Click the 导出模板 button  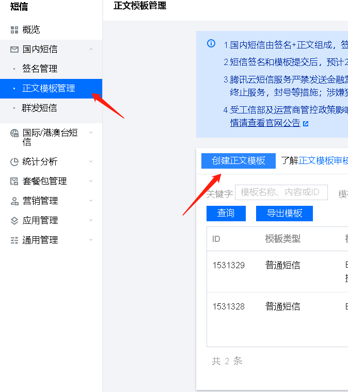pos(284,213)
